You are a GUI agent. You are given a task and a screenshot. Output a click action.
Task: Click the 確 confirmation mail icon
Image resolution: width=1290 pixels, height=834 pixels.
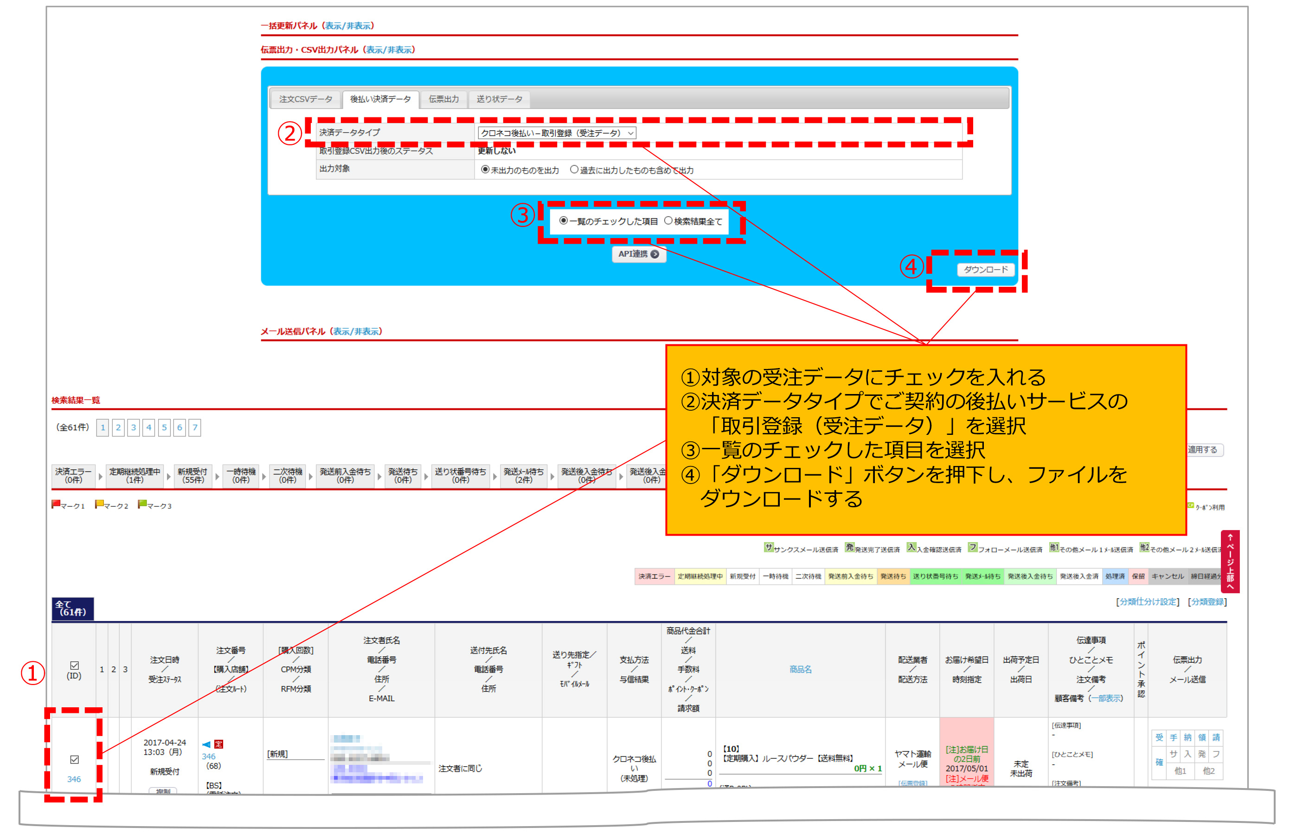click(1159, 762)
